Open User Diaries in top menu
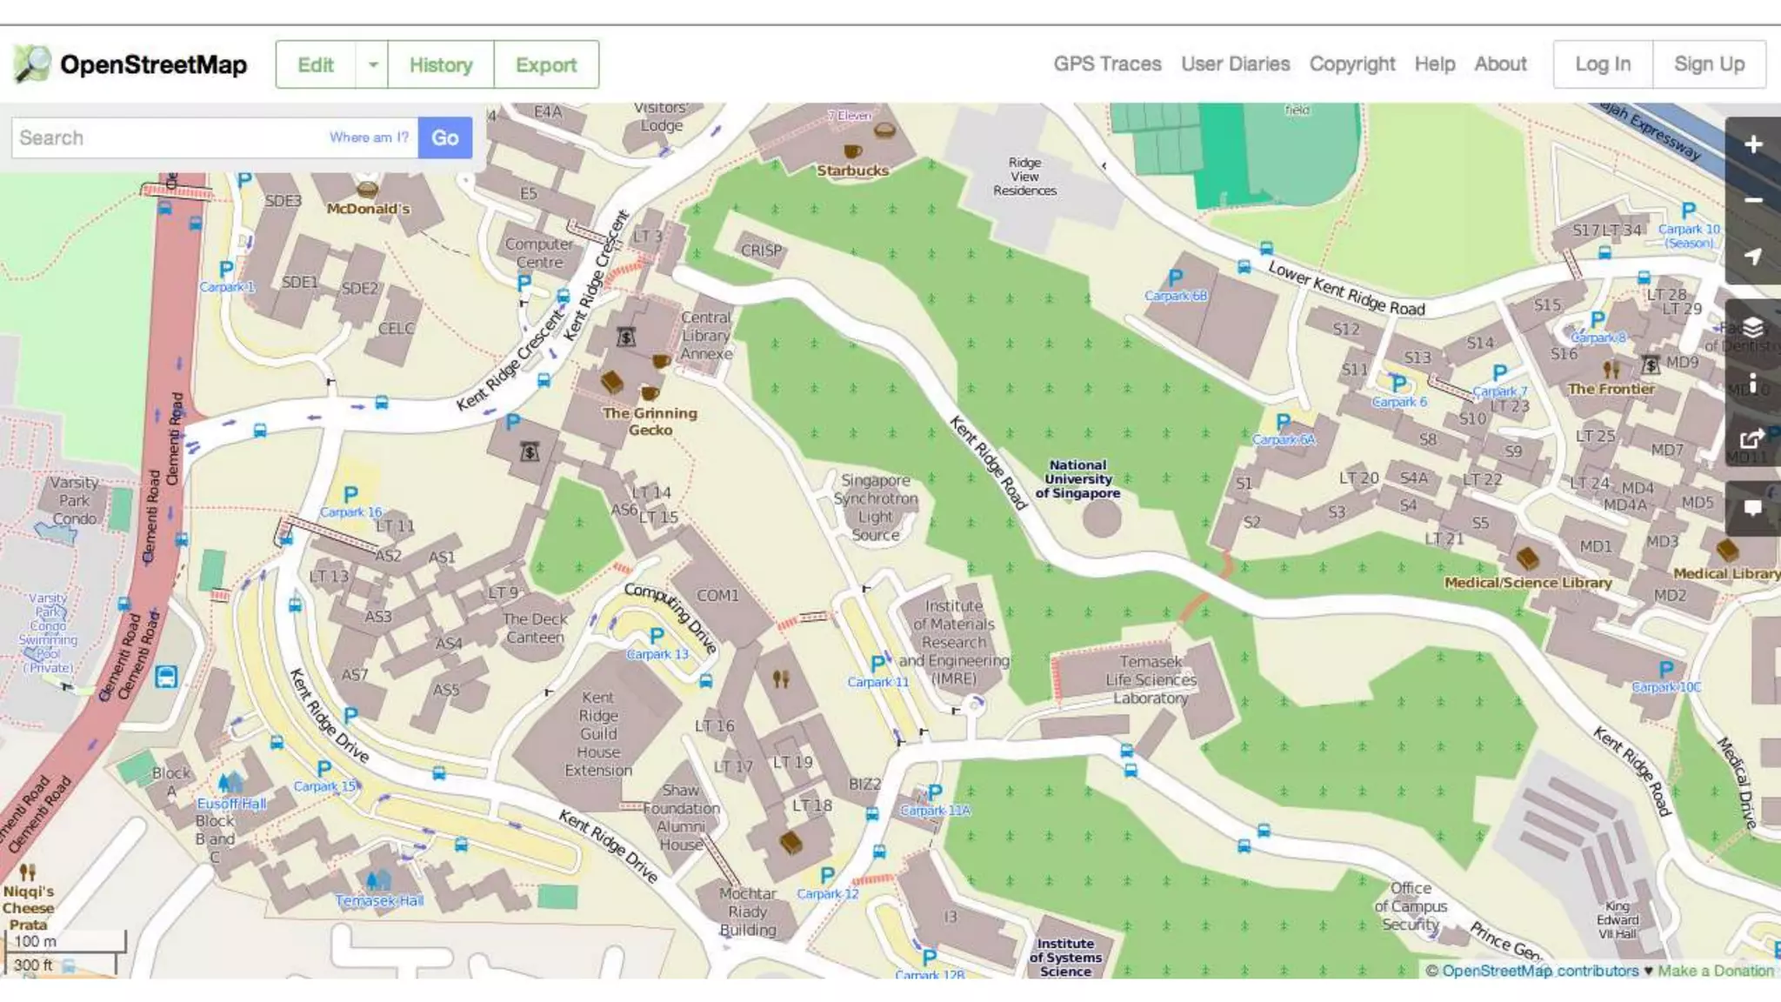This screenshot has width=1781, height=1002. tap(1235, 64)
